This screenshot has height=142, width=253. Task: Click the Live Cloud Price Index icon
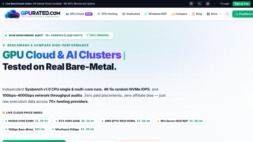click(x=3, y=113)
